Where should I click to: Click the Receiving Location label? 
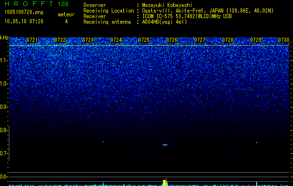(x=109, y=11)
